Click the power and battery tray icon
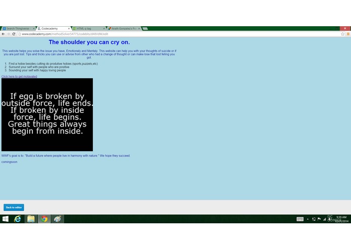Viewport: 351px width, 249px height. point(314,219)
